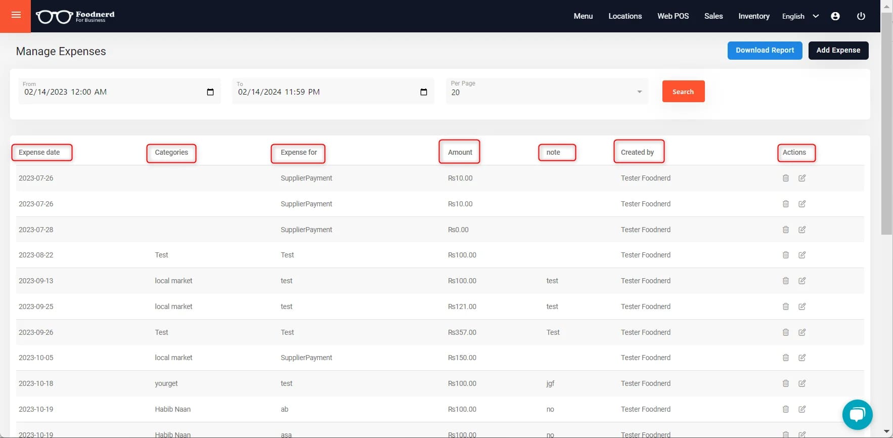
Task: Delete the Rs121.00 expense from 2023-09-25
Action: [786, 306]
